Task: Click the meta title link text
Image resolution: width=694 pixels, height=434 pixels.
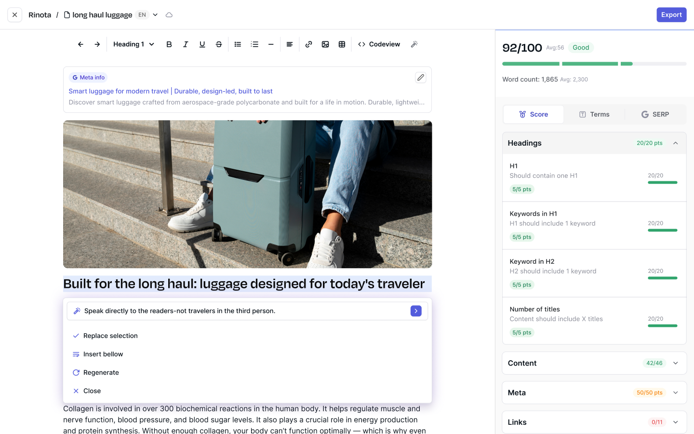Action: point(171,91)
